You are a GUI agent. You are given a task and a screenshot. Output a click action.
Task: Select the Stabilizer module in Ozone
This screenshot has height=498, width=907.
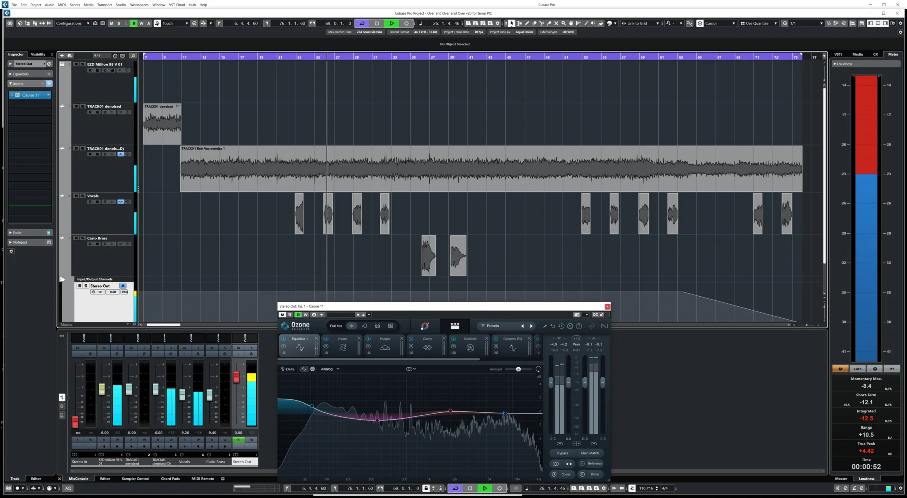point(470,345)
